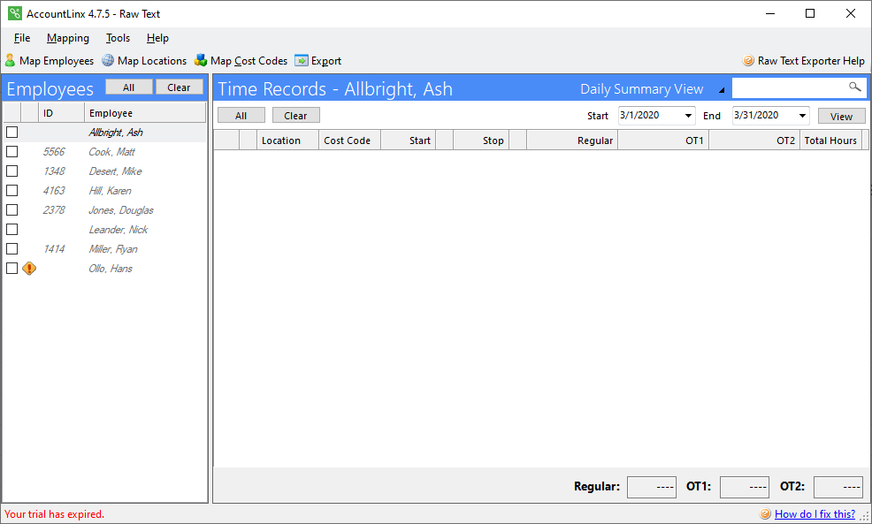Click Clear in the Employees panel
This screenshot has height=524, width=872.
[179, 87]
